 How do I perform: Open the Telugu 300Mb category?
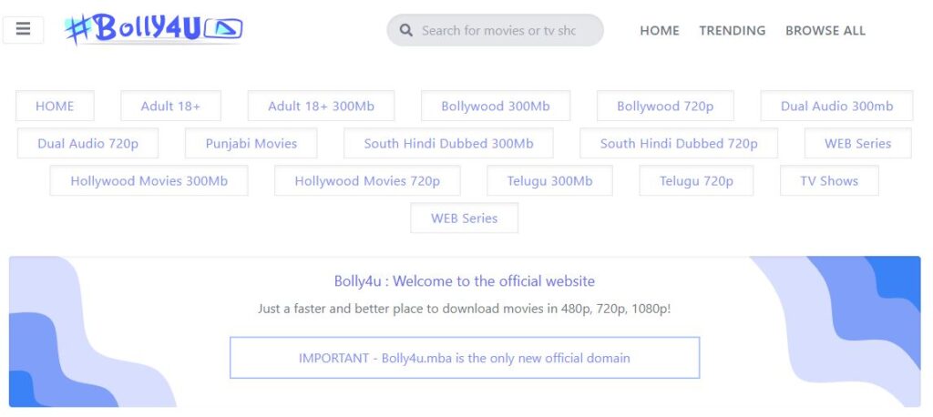pos(549,181)
